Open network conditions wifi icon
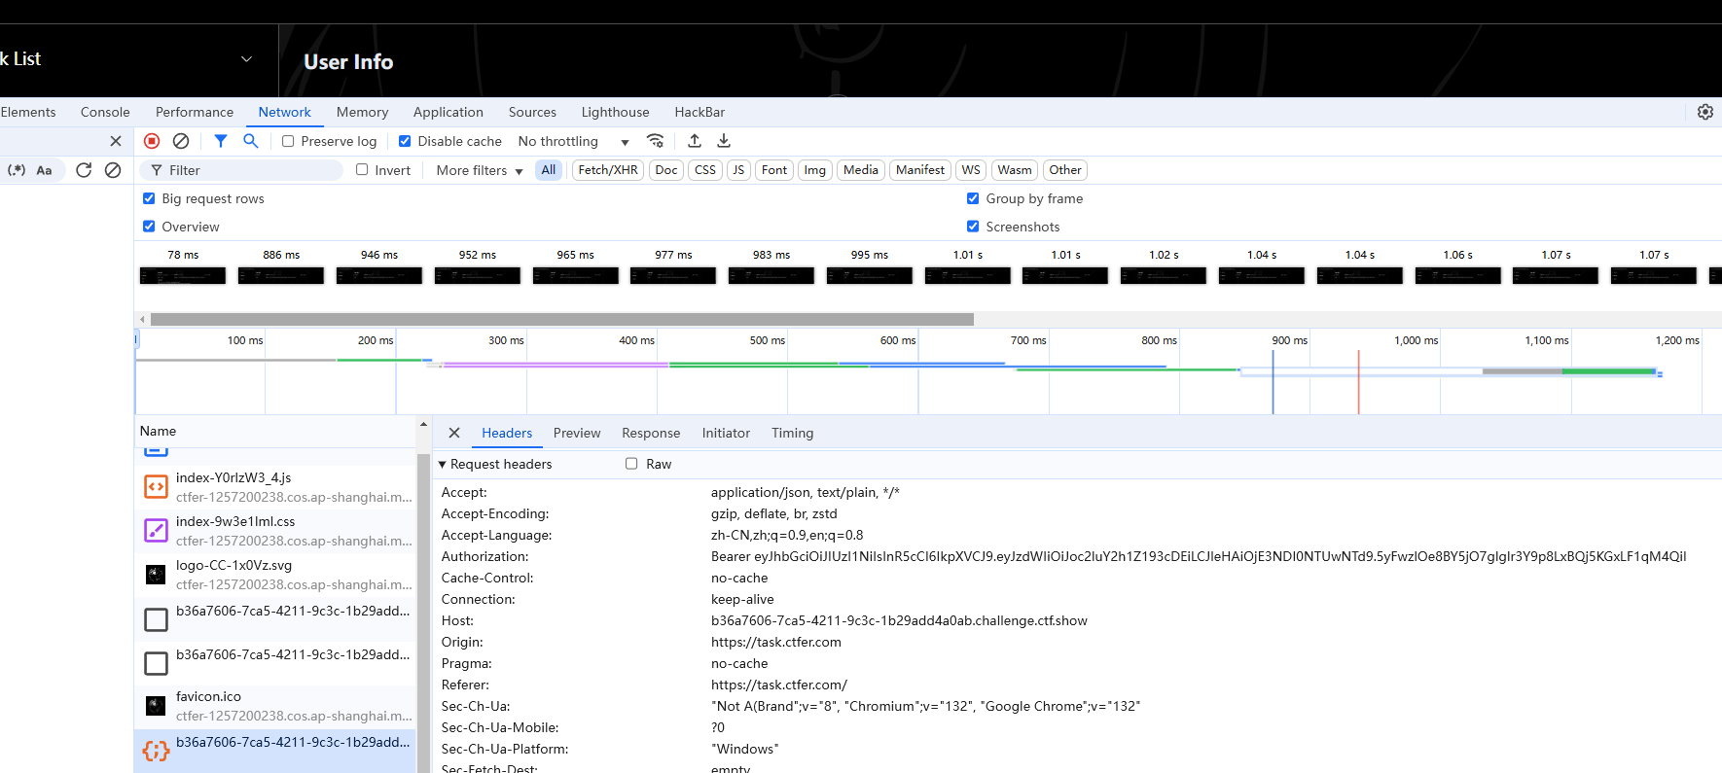The height and width of the screenshot is (773, 1722). pos(656,141)
